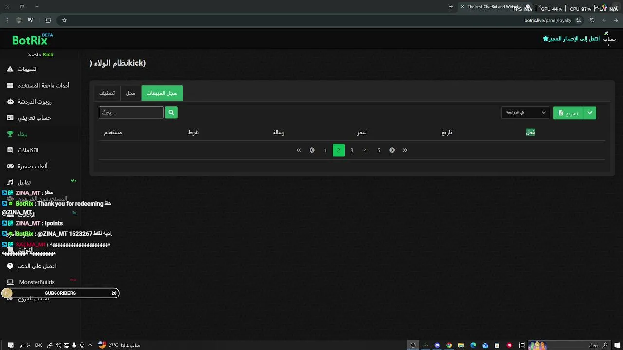Click the camera icon beside التكاملات
This screenshot has width=623, height=350.
point(10,150)
